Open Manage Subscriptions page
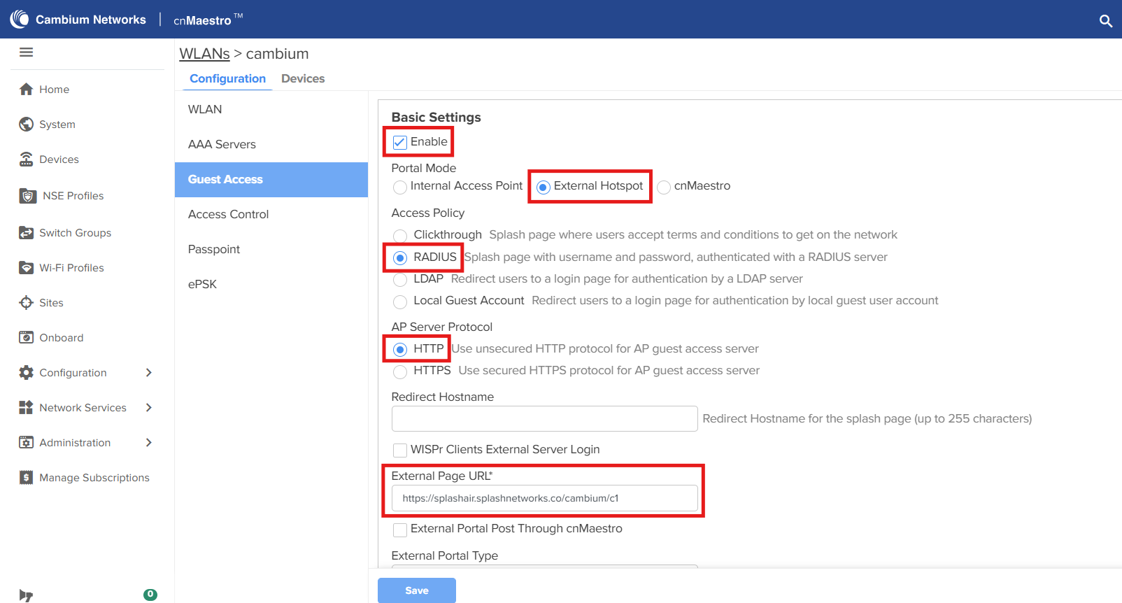This screenshot has width=1122, height=603. click(x=94, y=478)
